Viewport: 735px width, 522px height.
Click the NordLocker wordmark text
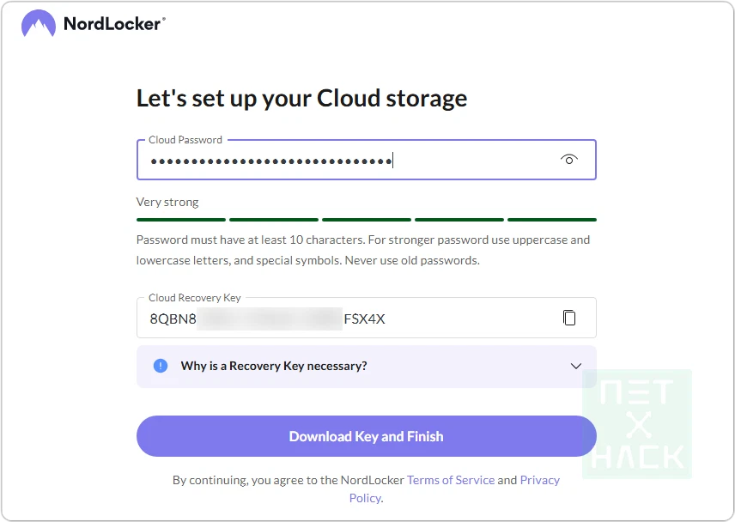pos(112,24)
